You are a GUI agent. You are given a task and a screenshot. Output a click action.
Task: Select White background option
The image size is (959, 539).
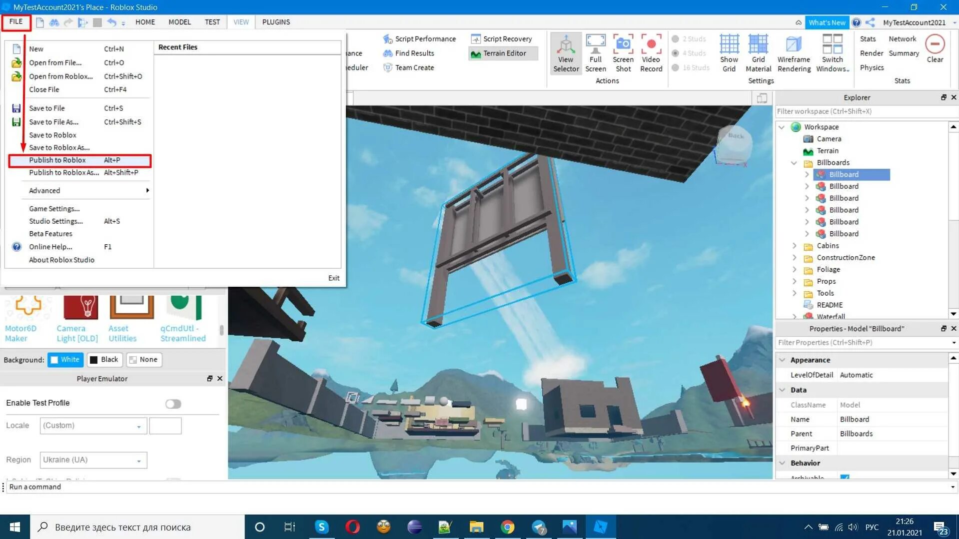[65, 360]
